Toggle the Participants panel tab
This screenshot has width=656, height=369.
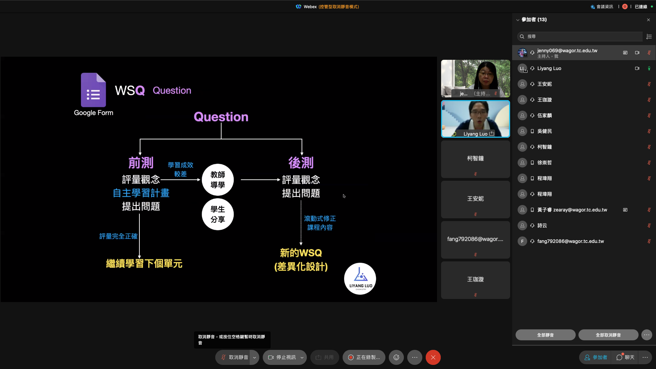pos(596,357)
